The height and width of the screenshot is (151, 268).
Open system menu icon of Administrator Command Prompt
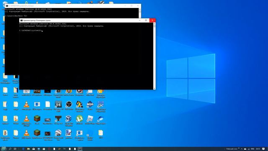coord(21,20)
